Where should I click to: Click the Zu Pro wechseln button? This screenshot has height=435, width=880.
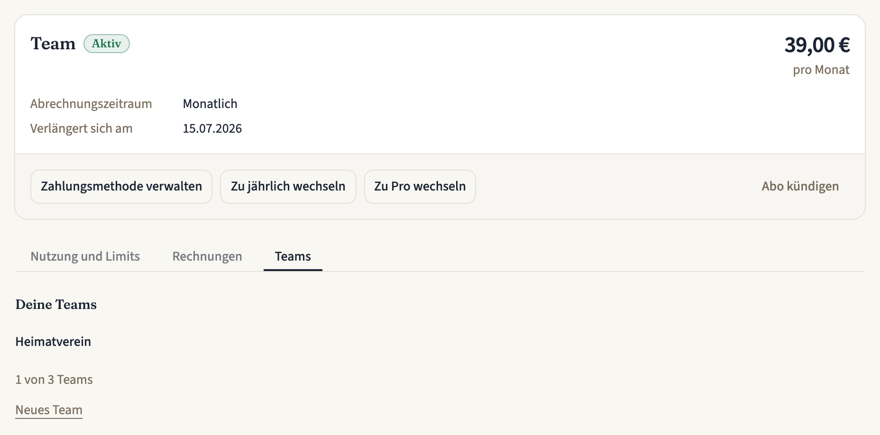click(420, 187)
